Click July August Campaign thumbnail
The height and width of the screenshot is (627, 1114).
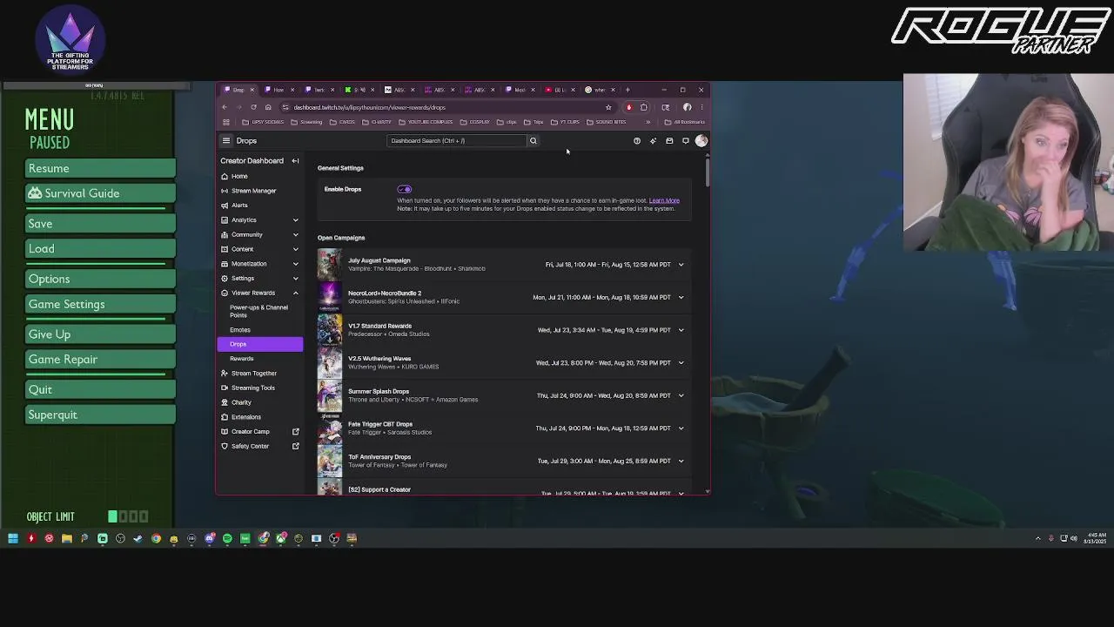click(x=330, y=265)
